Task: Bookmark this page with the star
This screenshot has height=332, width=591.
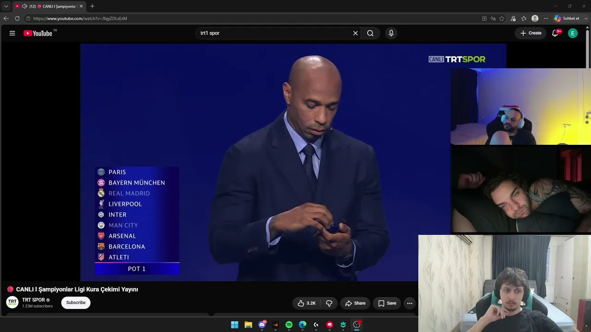Action: 502,18
